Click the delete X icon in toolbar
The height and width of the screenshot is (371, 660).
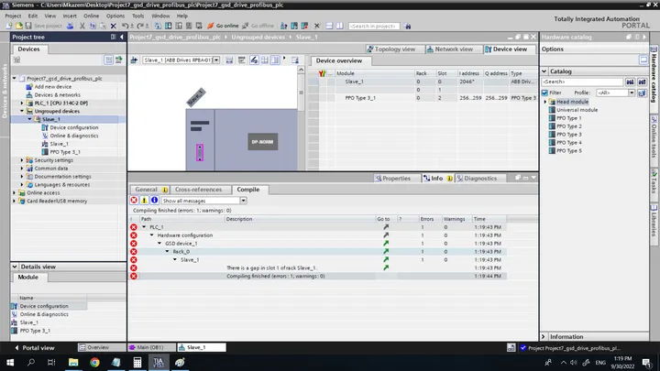point(114,26)
